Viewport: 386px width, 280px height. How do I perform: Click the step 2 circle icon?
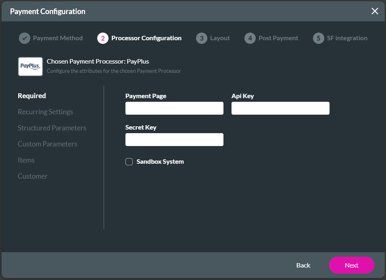(103, 38)
